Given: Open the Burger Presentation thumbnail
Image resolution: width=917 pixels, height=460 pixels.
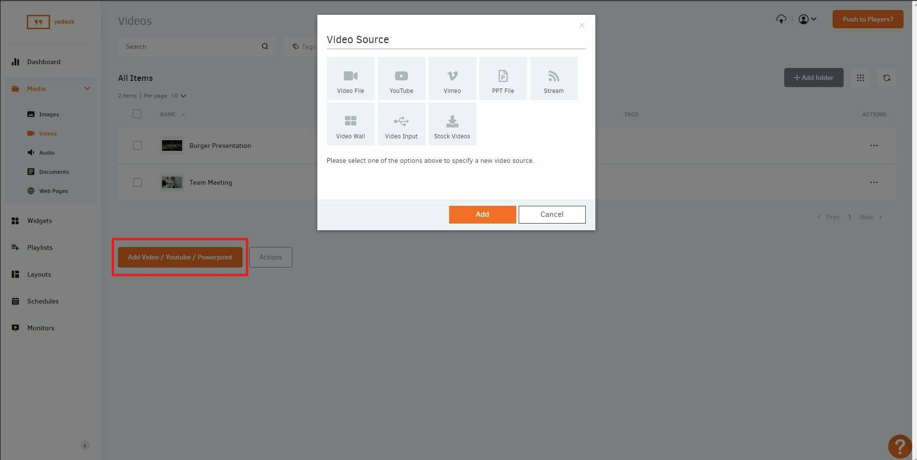Looking at the screenshot, I should tap(172, 146).
